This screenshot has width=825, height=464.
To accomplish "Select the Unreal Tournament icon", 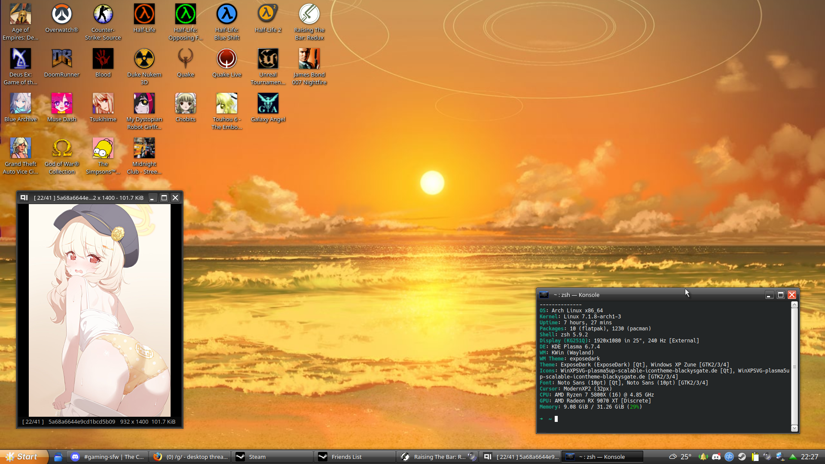I will coord(268,67).
